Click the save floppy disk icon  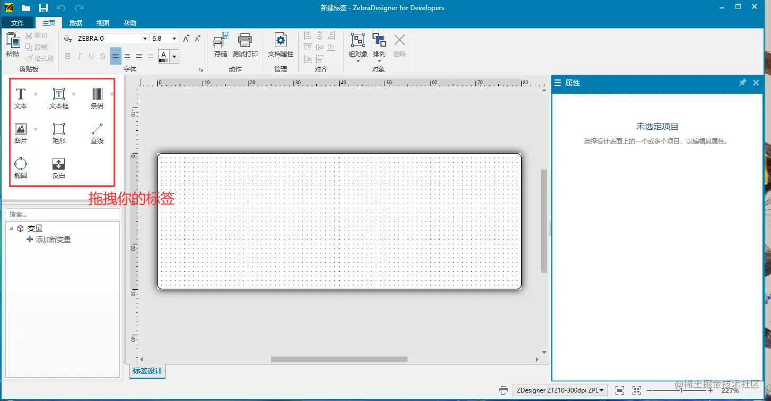pyautogui.click(x=44, y=8)
